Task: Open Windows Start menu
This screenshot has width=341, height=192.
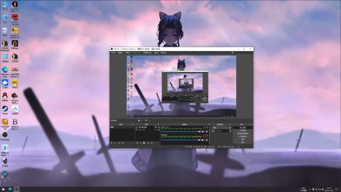Action: [3, 189]
